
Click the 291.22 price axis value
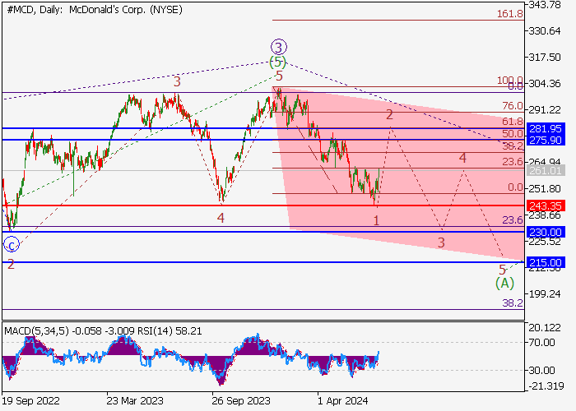(545, 109)
